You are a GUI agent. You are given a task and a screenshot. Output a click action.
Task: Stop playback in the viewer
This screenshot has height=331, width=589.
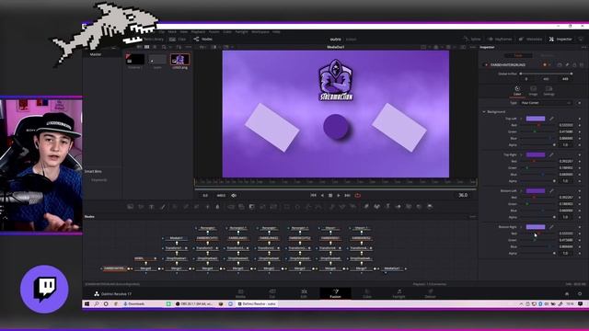(x=330, y=195)
